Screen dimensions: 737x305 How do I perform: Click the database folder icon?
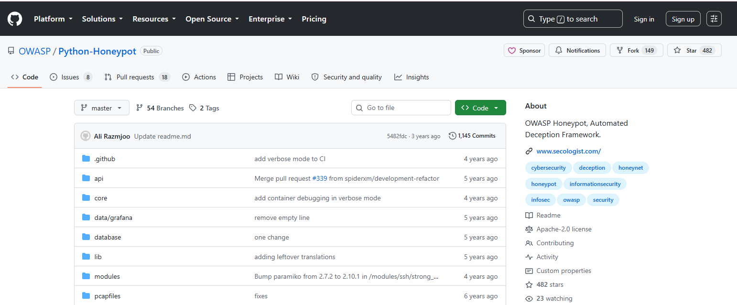pyautogui.click(x=86, y=237)
